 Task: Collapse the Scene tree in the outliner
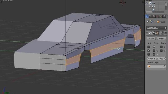(146, 3)
